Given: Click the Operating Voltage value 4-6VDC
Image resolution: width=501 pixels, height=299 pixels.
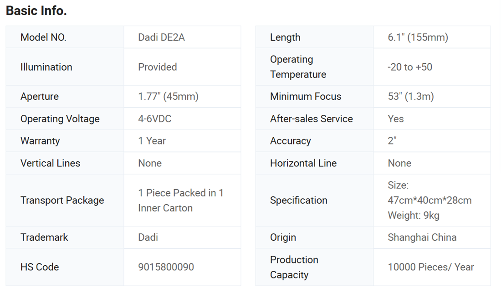Looking at the screenshot, I should 154,119.
